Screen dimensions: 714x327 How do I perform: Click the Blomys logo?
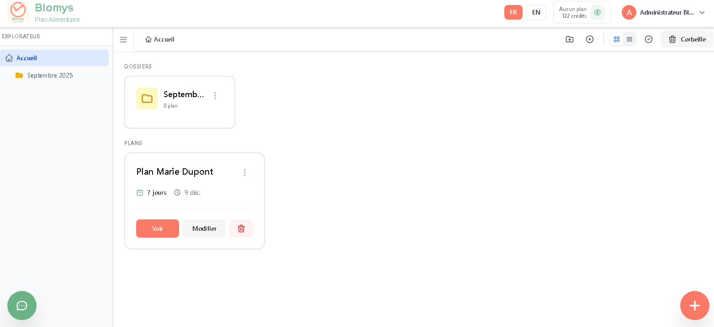pos(18,12)
